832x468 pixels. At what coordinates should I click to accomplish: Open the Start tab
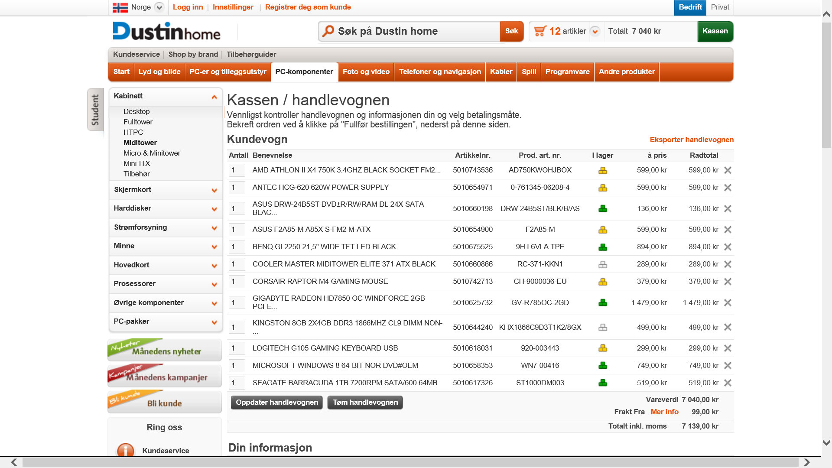[121, 72]
